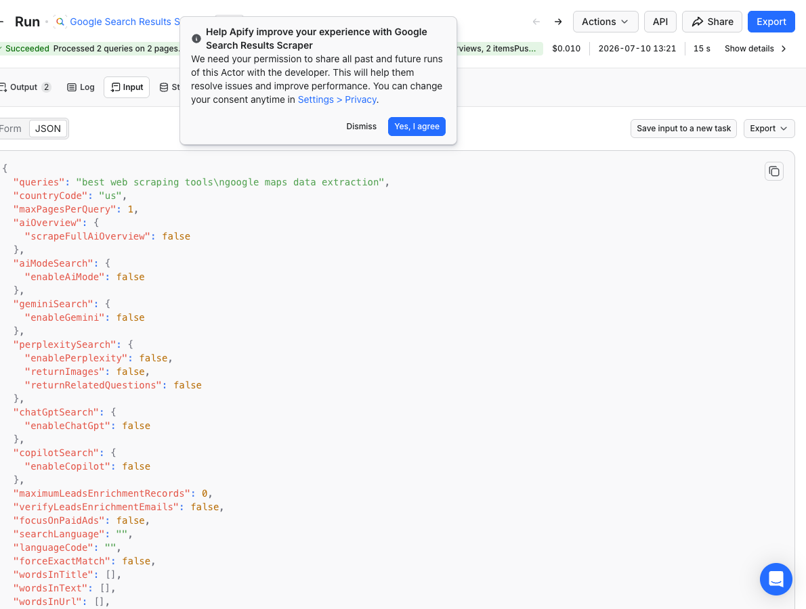This screenshot has height=609, width=806.
Task: Open the Log tab
Action: point(81,87)
